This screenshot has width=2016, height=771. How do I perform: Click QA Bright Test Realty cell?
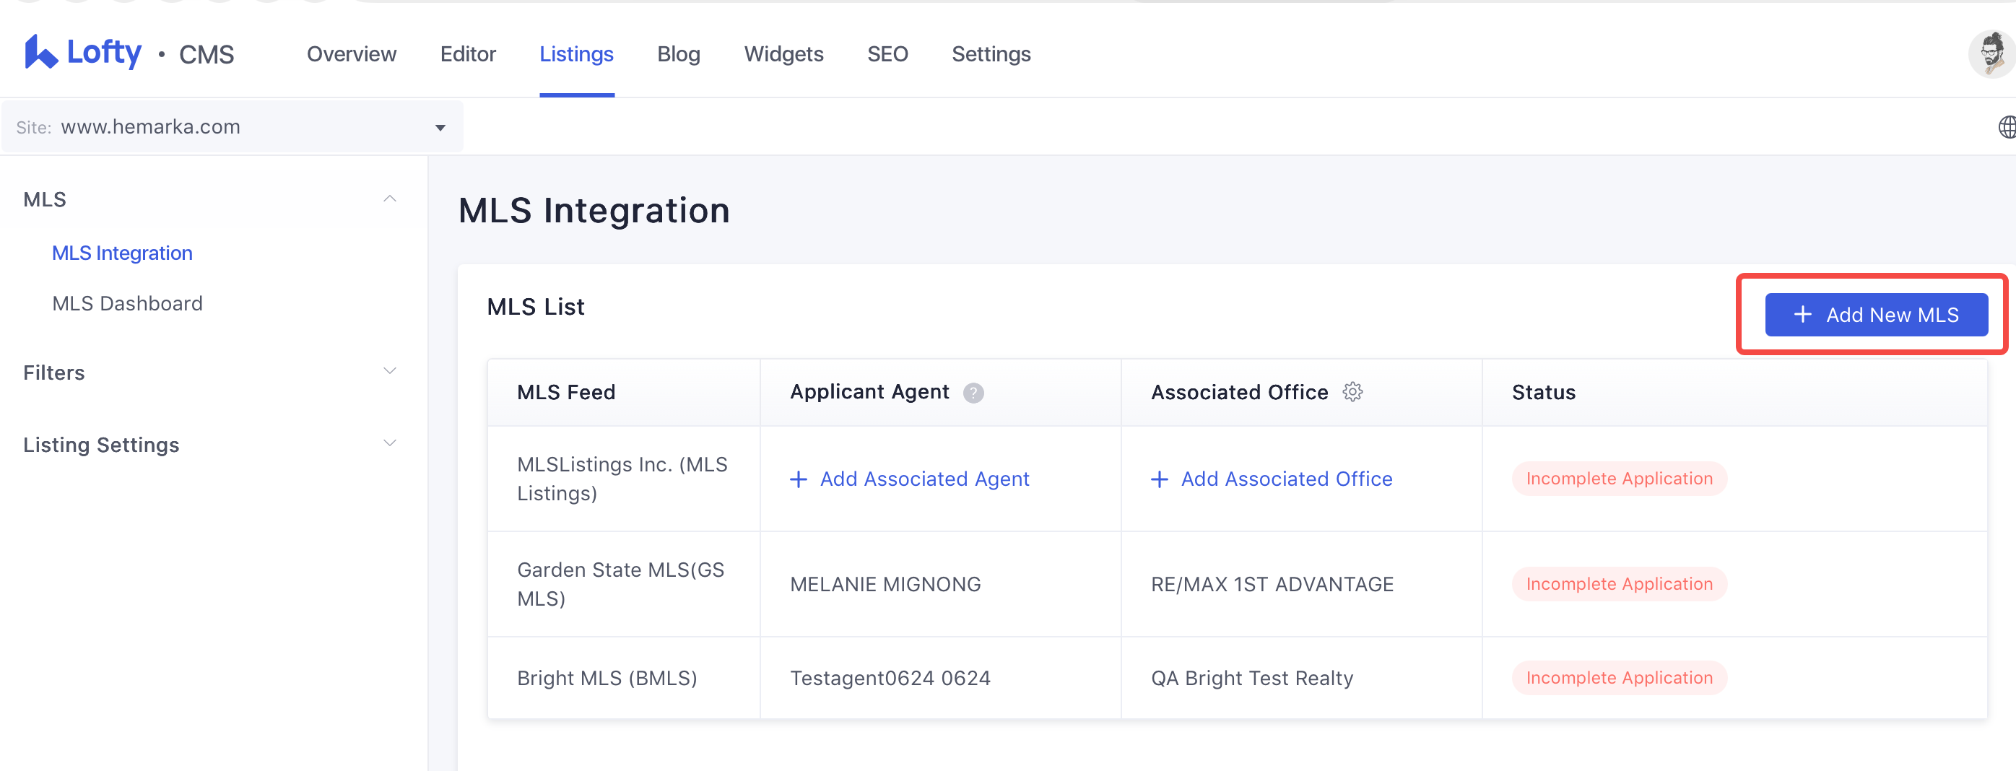tap(1301, 678)
